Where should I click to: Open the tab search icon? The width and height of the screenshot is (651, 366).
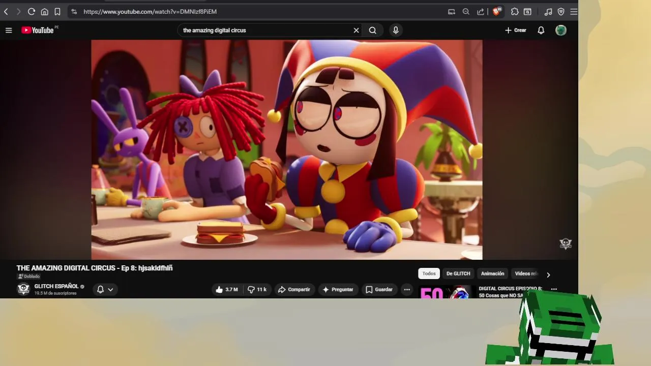coord(528,11)
